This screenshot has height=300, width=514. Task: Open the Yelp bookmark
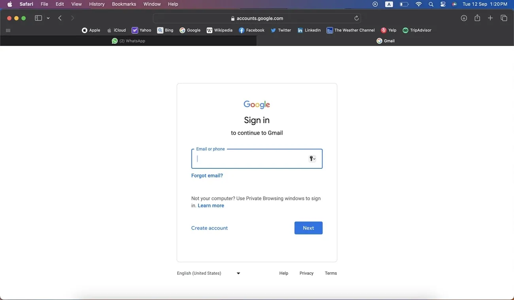click(x=388, y=30)
